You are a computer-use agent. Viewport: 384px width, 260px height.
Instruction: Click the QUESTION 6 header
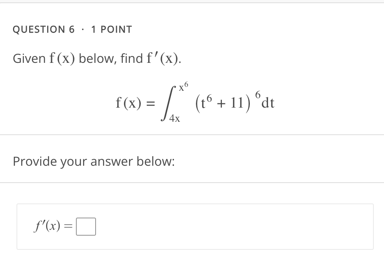(x=43, y=29)
